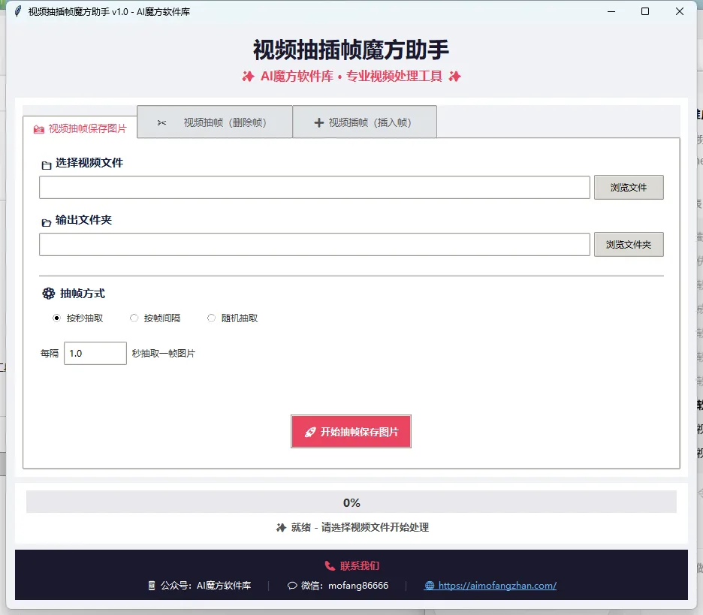This screenshot has height=615, width=703.
Task: Start frame extraction with 开始抽帧保存图片
Action: pyautogui.click(x=351, y=432)
